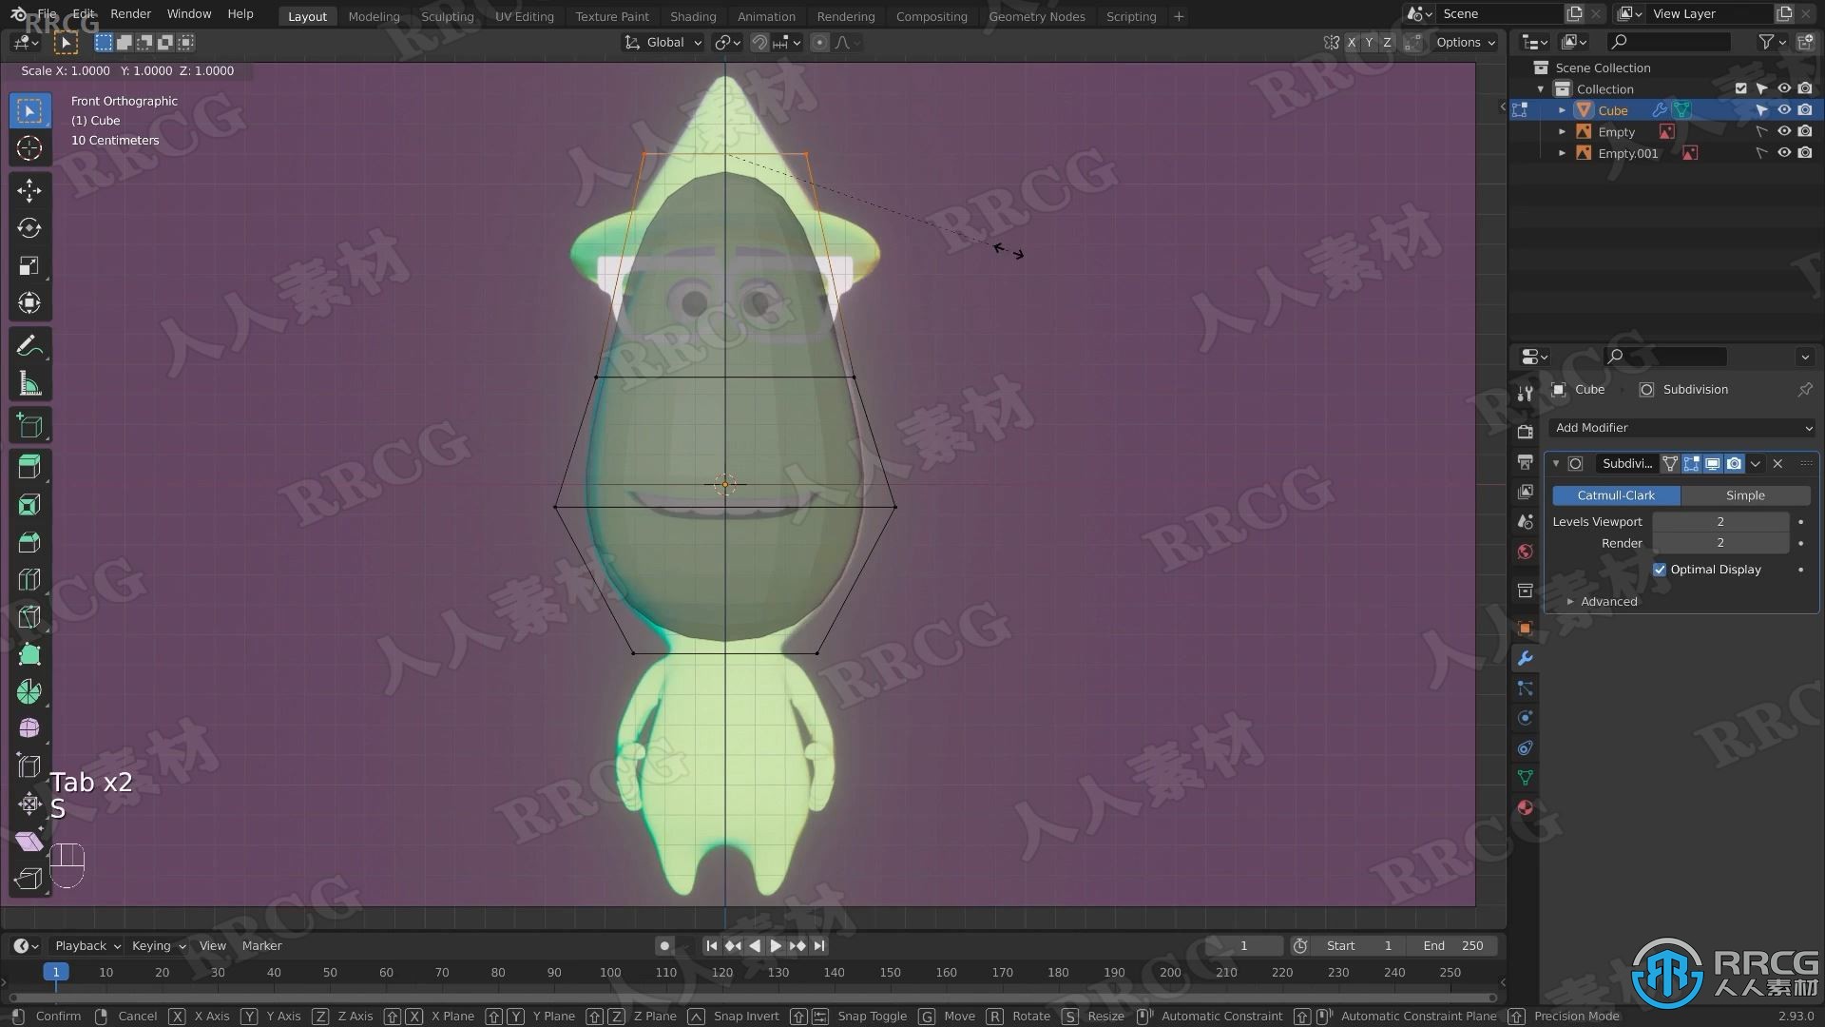Screen dimensions: 1825x1027
Task: Select the Cube object in outliner
Action: (x=1614, y=110)
